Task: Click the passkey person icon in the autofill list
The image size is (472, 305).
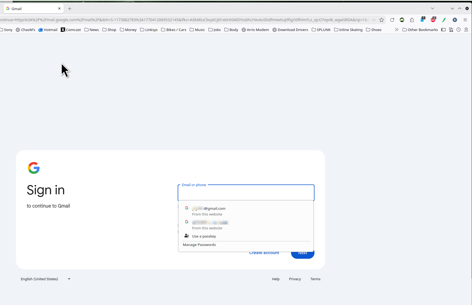Action: 187,236
